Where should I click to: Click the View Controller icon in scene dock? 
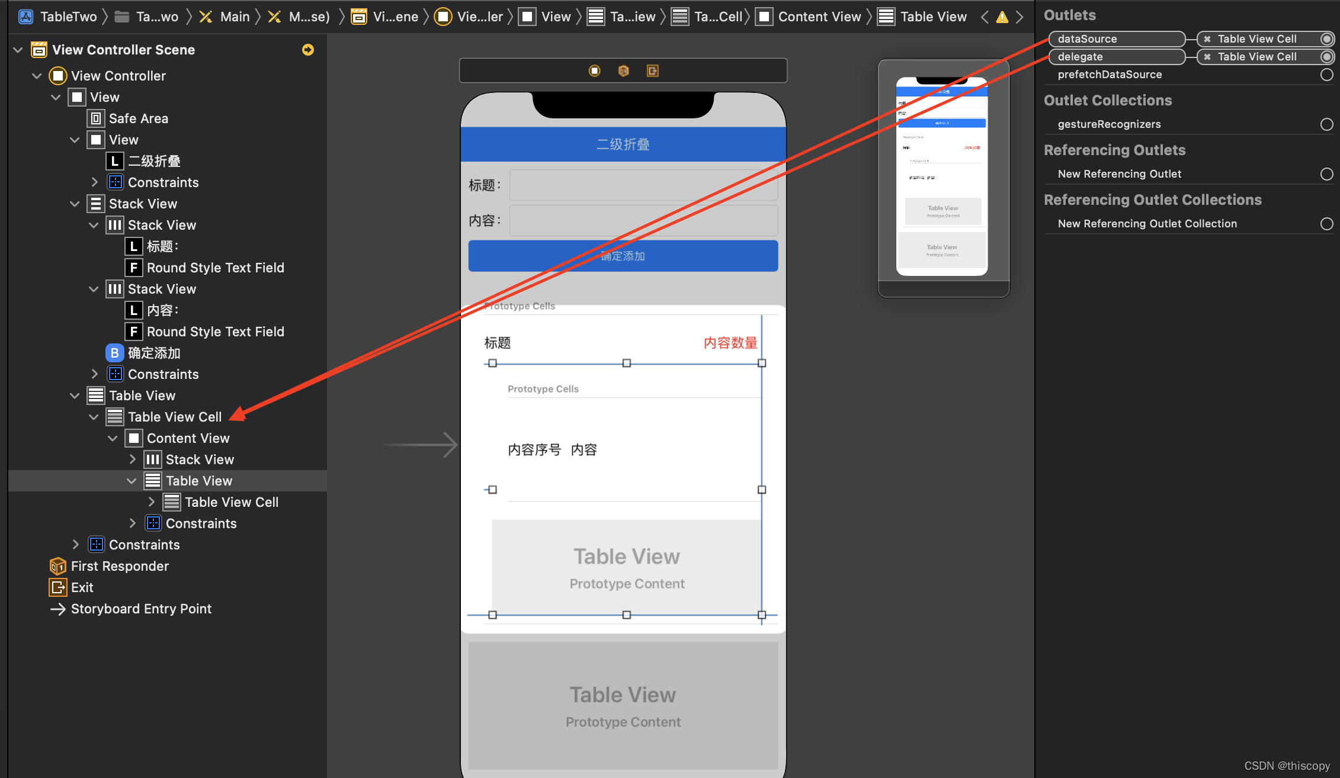pyautogui.click(x=594, y=71)
